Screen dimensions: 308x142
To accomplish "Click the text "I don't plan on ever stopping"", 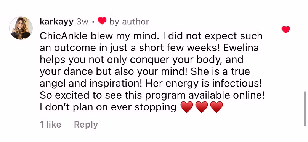I will 108,107.
